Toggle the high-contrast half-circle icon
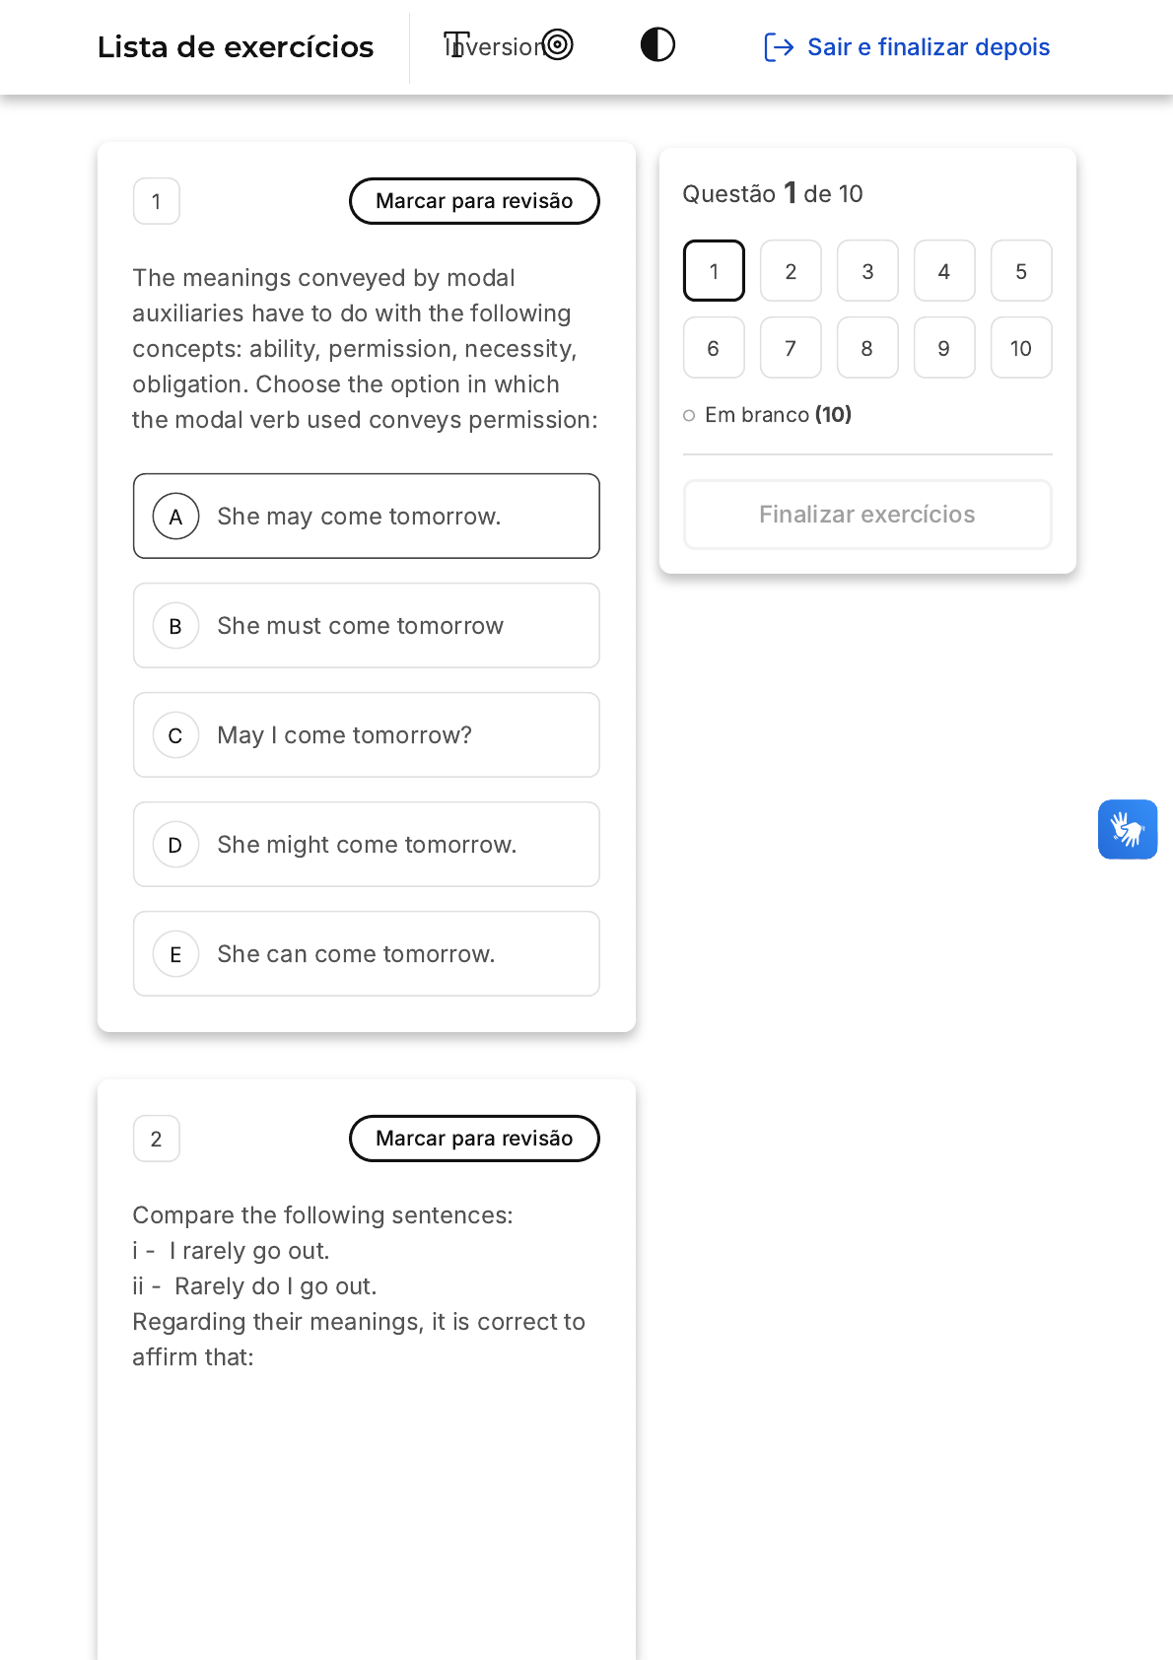The image size is (1173, 1660). coord(657,45)
